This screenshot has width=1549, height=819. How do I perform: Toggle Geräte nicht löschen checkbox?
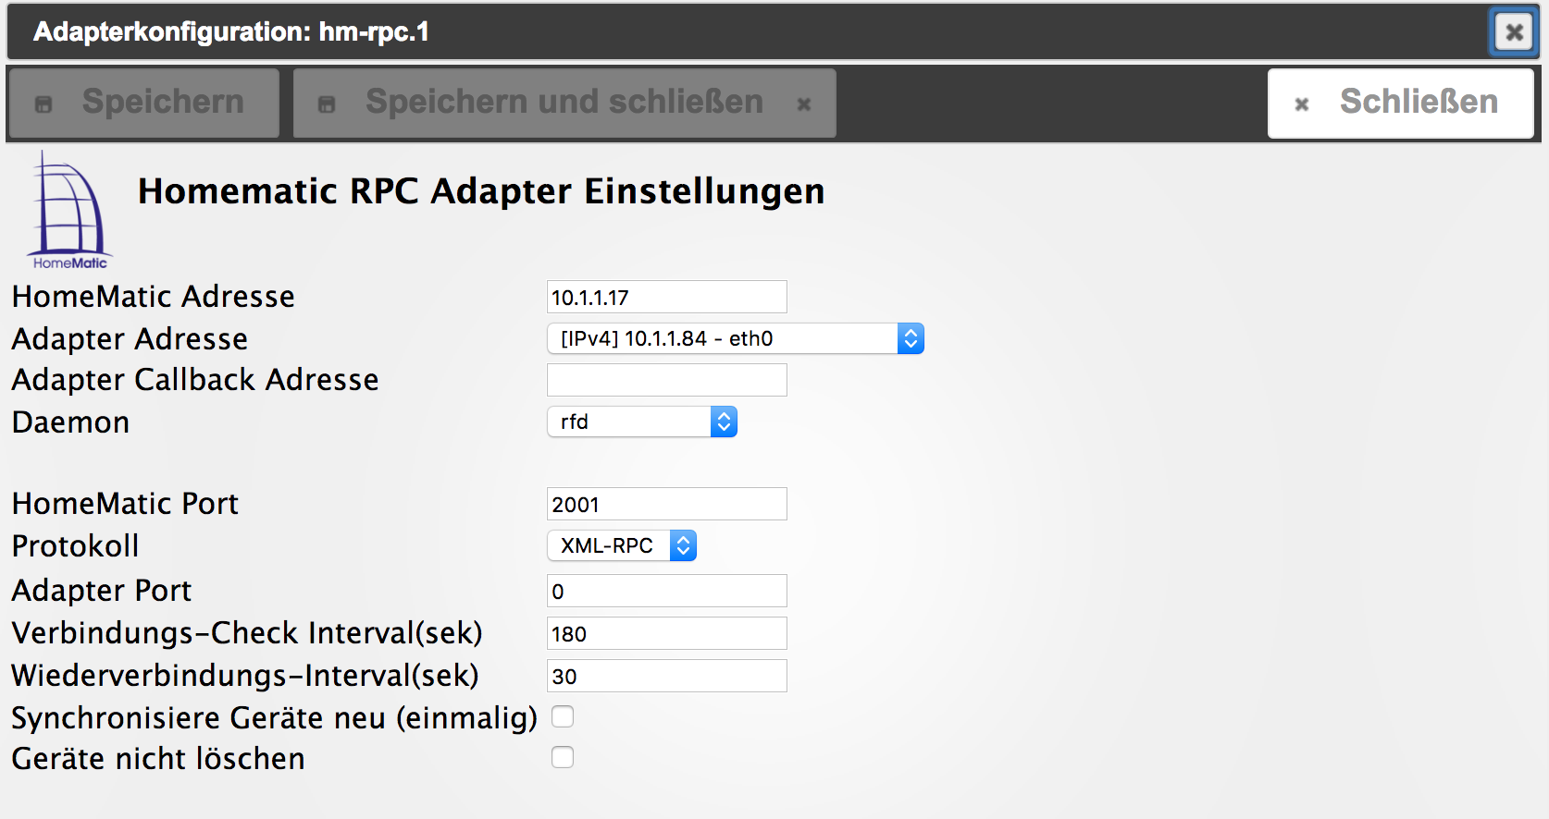(x=563, y=757)
